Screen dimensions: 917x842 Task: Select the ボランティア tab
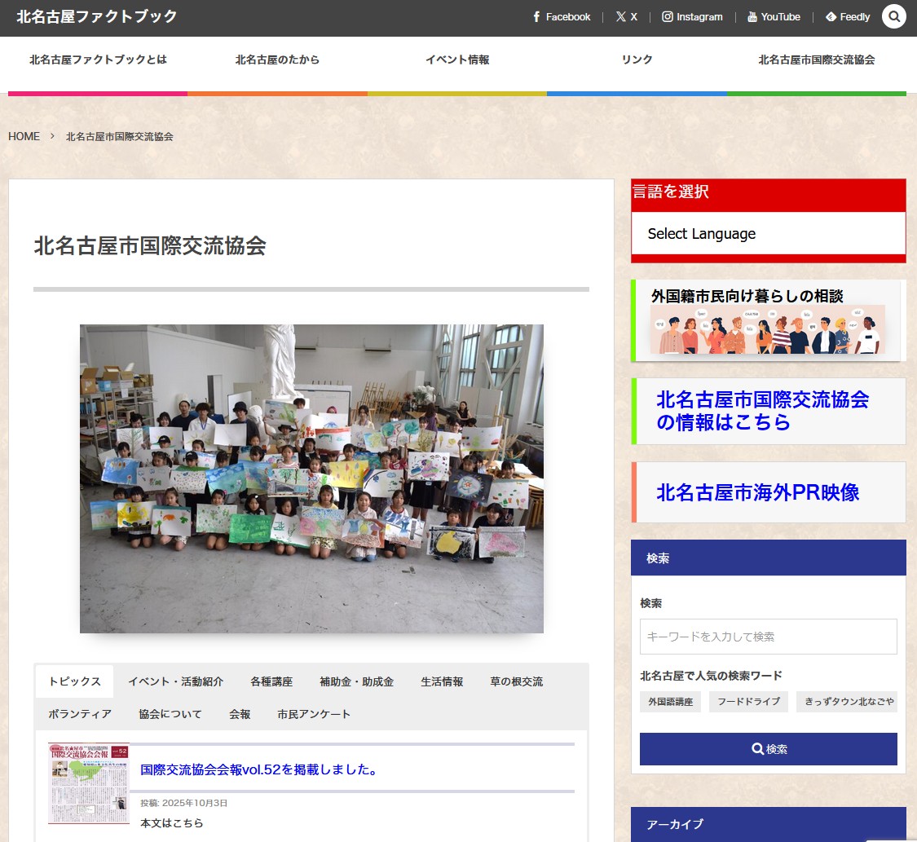click(x=80, y=714)
